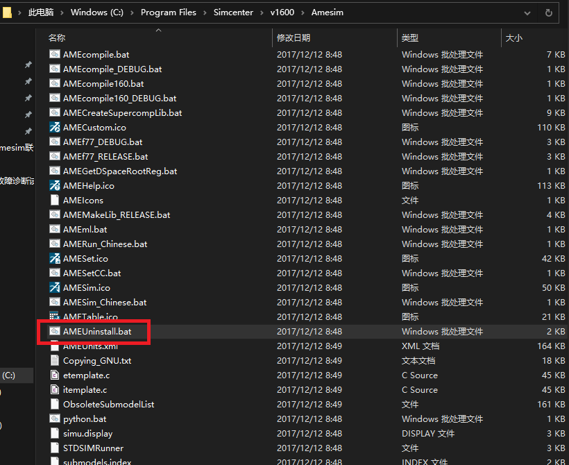The image size is (569, 465).
Task: Click Amesim in the breadcrumb path
Action: click(x=328, y=12)
